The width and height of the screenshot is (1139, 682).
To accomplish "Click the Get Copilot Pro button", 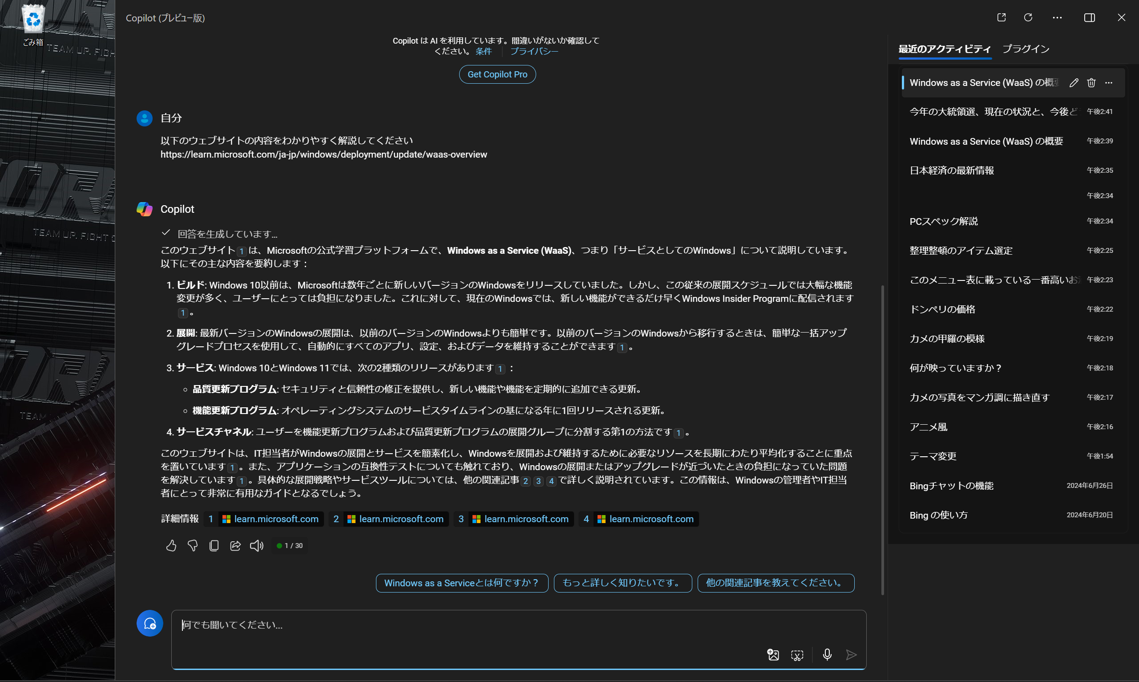I will pyautogui.click(x=497, y=74).
